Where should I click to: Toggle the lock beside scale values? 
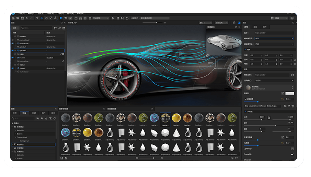click(x=295, y=64)
